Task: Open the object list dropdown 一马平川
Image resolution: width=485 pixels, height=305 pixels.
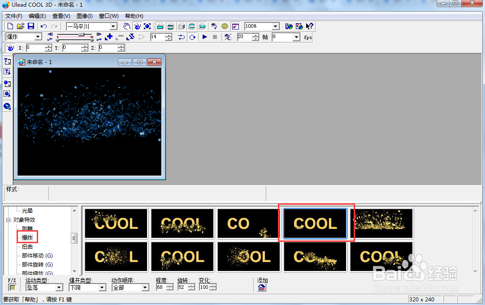Action: coord(113,26)
